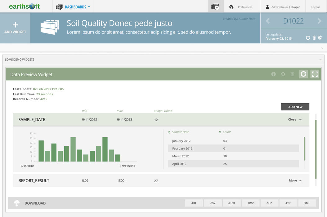The height and width of the screenshot is (217, 327).
Task: Open Data Preview Widget settings gear
Action: 283,74
